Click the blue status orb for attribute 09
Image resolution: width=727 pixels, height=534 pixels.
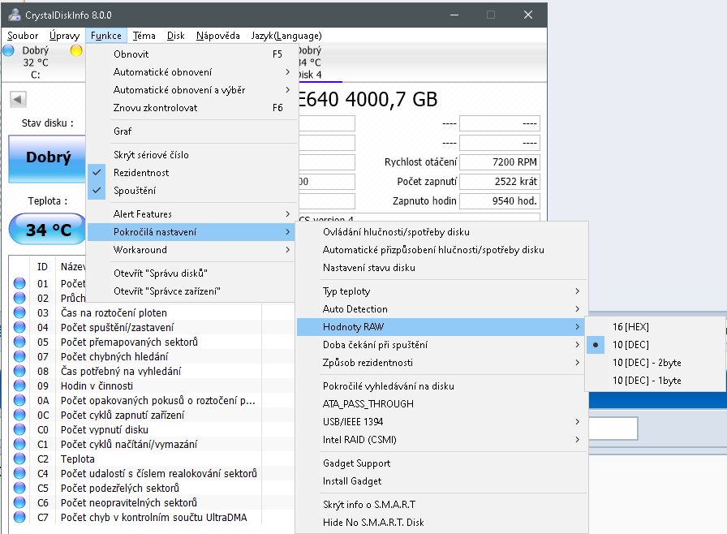point(19,385)
